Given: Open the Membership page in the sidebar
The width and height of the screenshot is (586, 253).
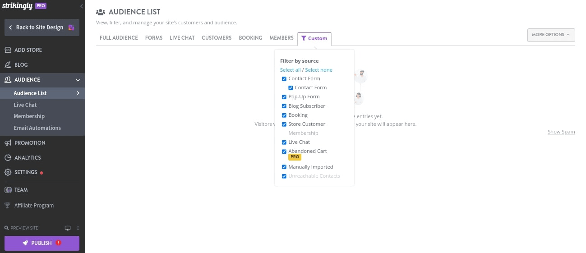Looking at the screenshot, I should [29, 116].
